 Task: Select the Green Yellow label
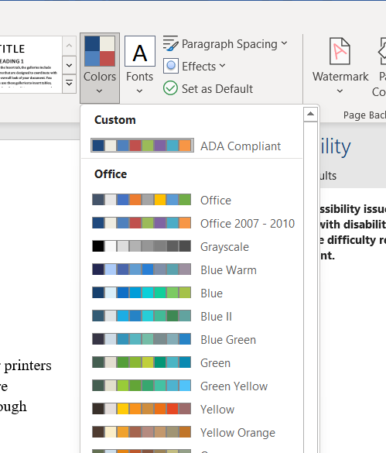(x=234, y=386)
